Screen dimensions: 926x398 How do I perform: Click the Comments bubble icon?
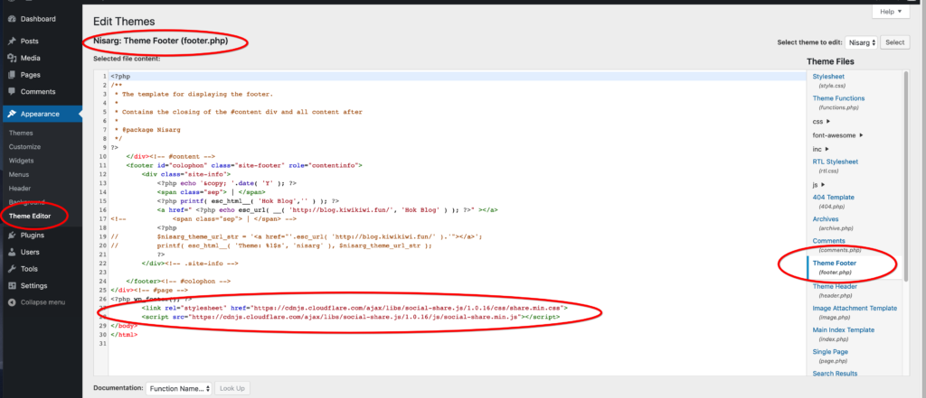(x=12, y=91)
